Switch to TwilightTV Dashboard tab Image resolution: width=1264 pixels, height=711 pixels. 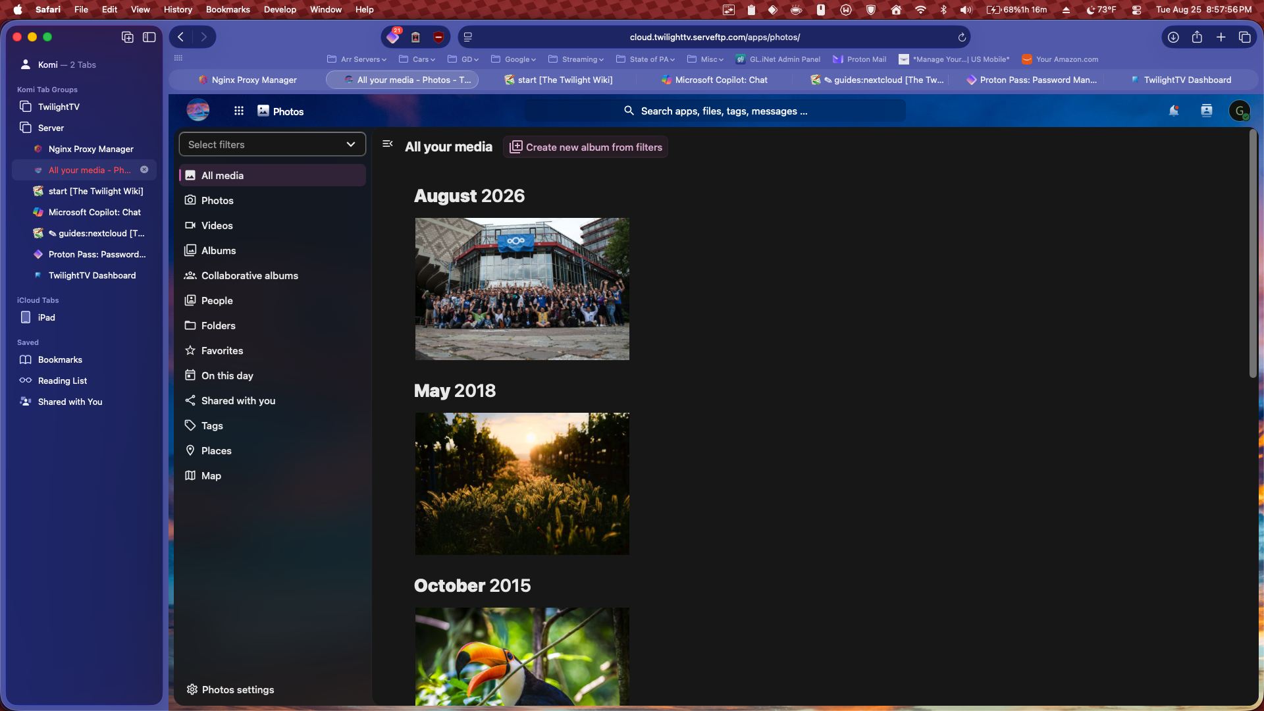(x=1181, y=80)
